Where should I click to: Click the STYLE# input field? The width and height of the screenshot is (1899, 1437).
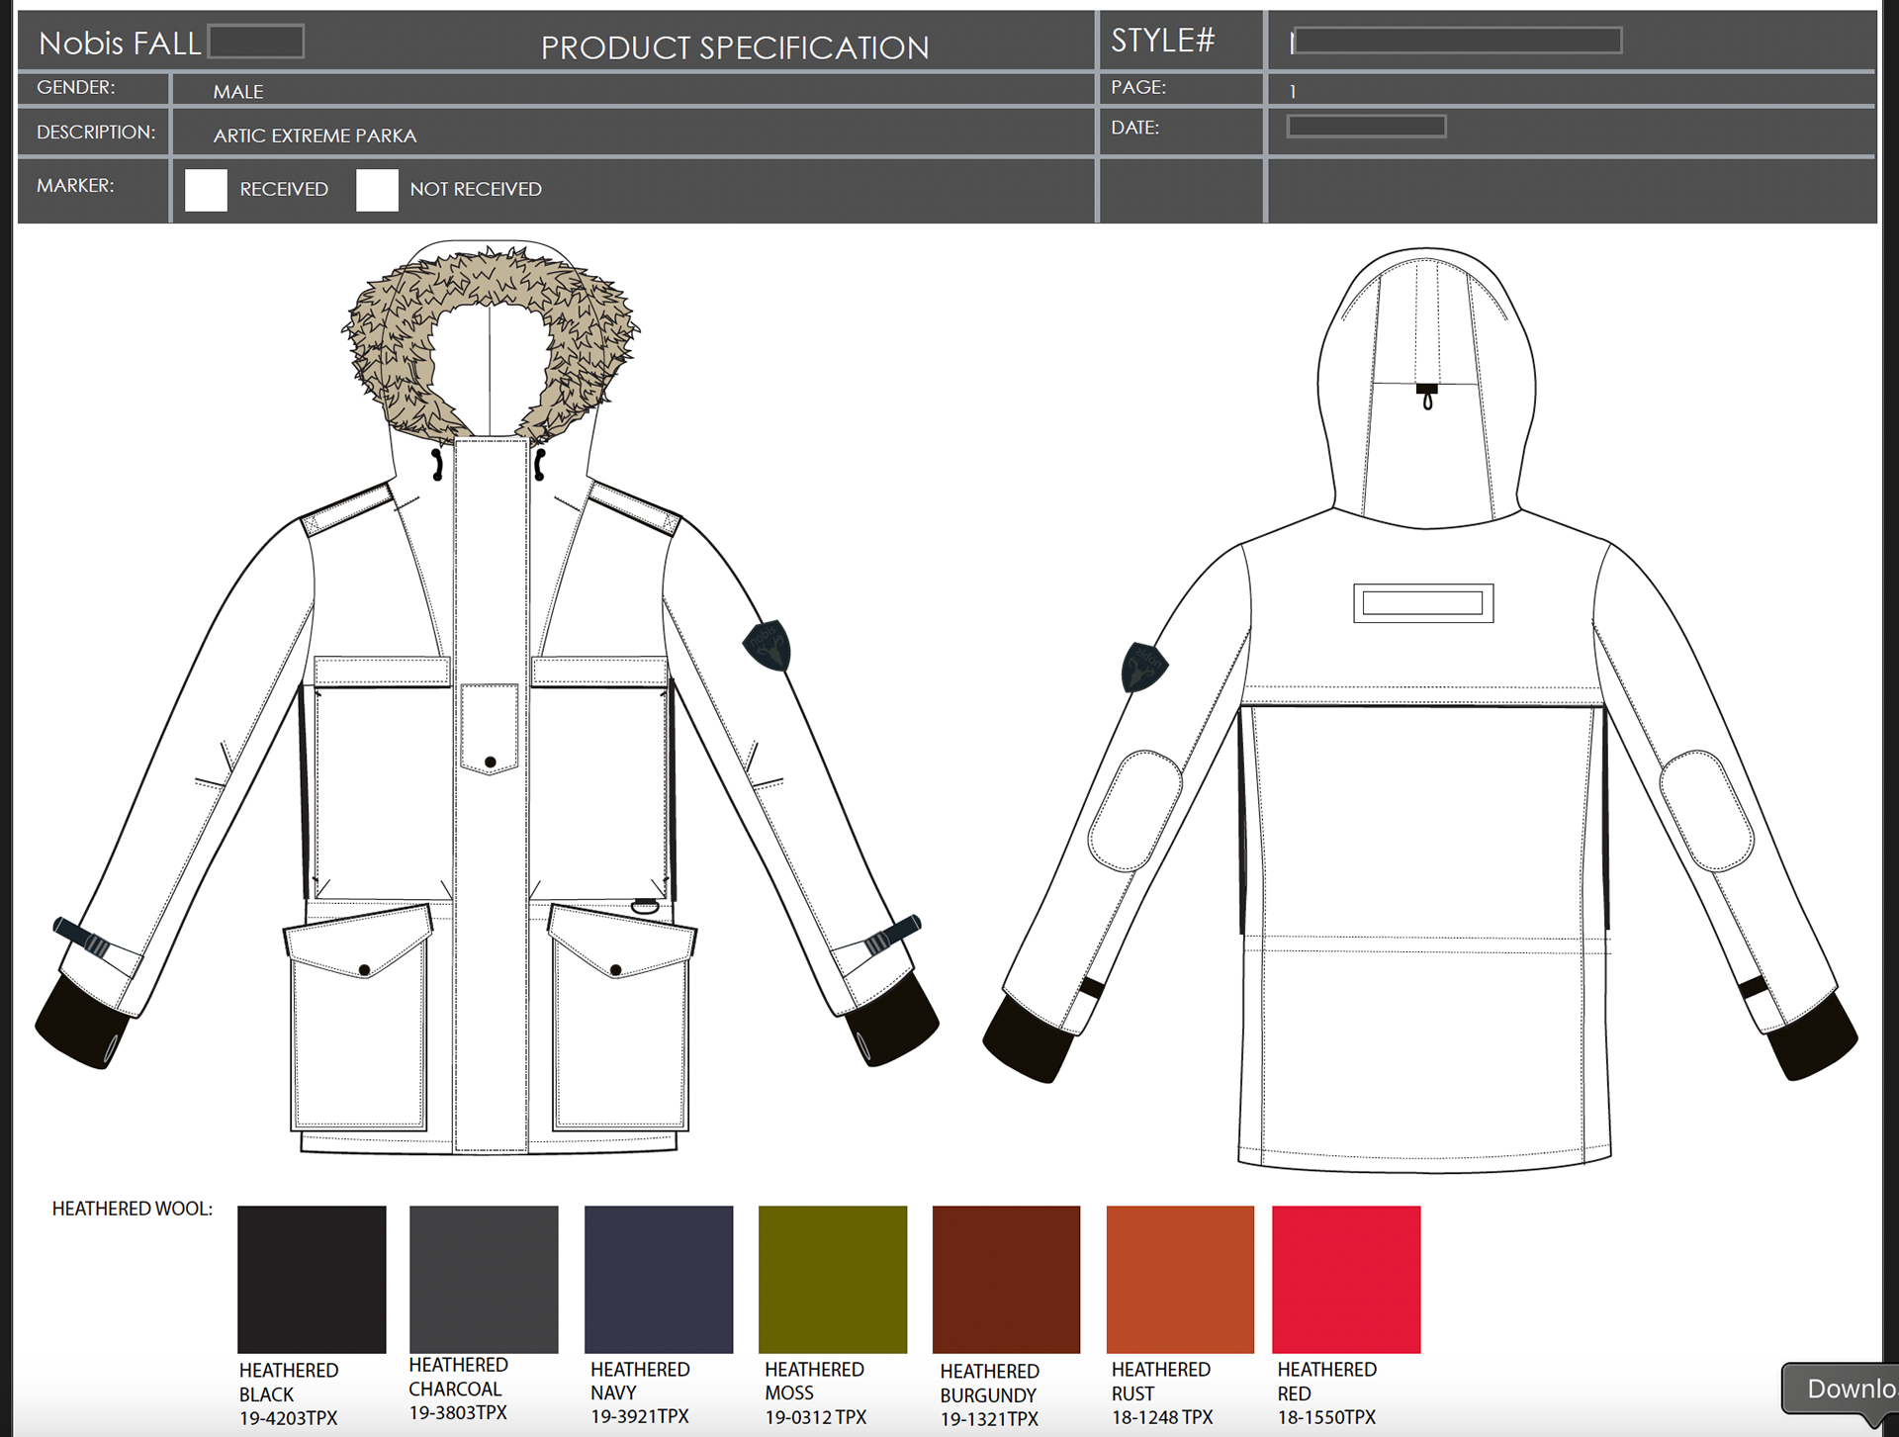tap(1457, 41)
